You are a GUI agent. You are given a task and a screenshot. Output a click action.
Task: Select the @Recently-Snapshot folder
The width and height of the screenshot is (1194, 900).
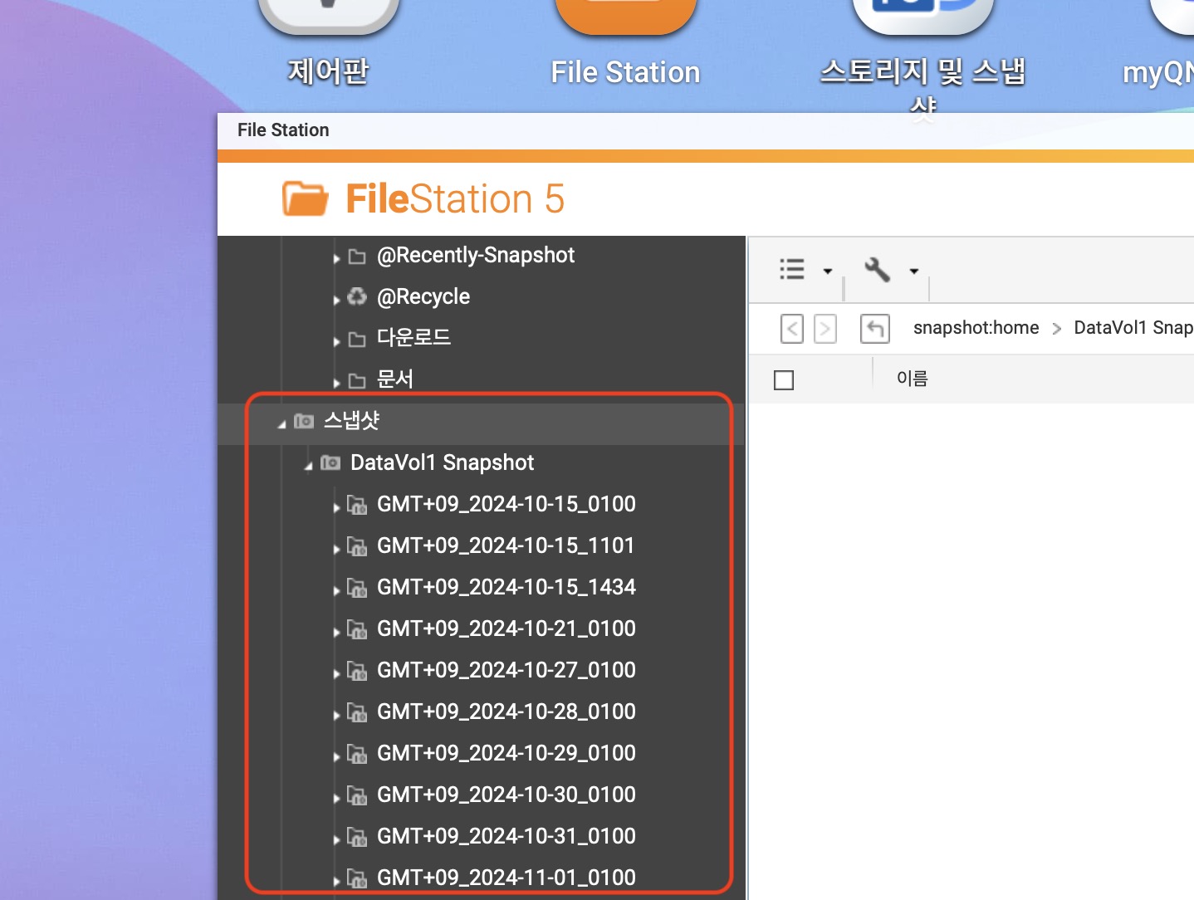click(476, 256)
